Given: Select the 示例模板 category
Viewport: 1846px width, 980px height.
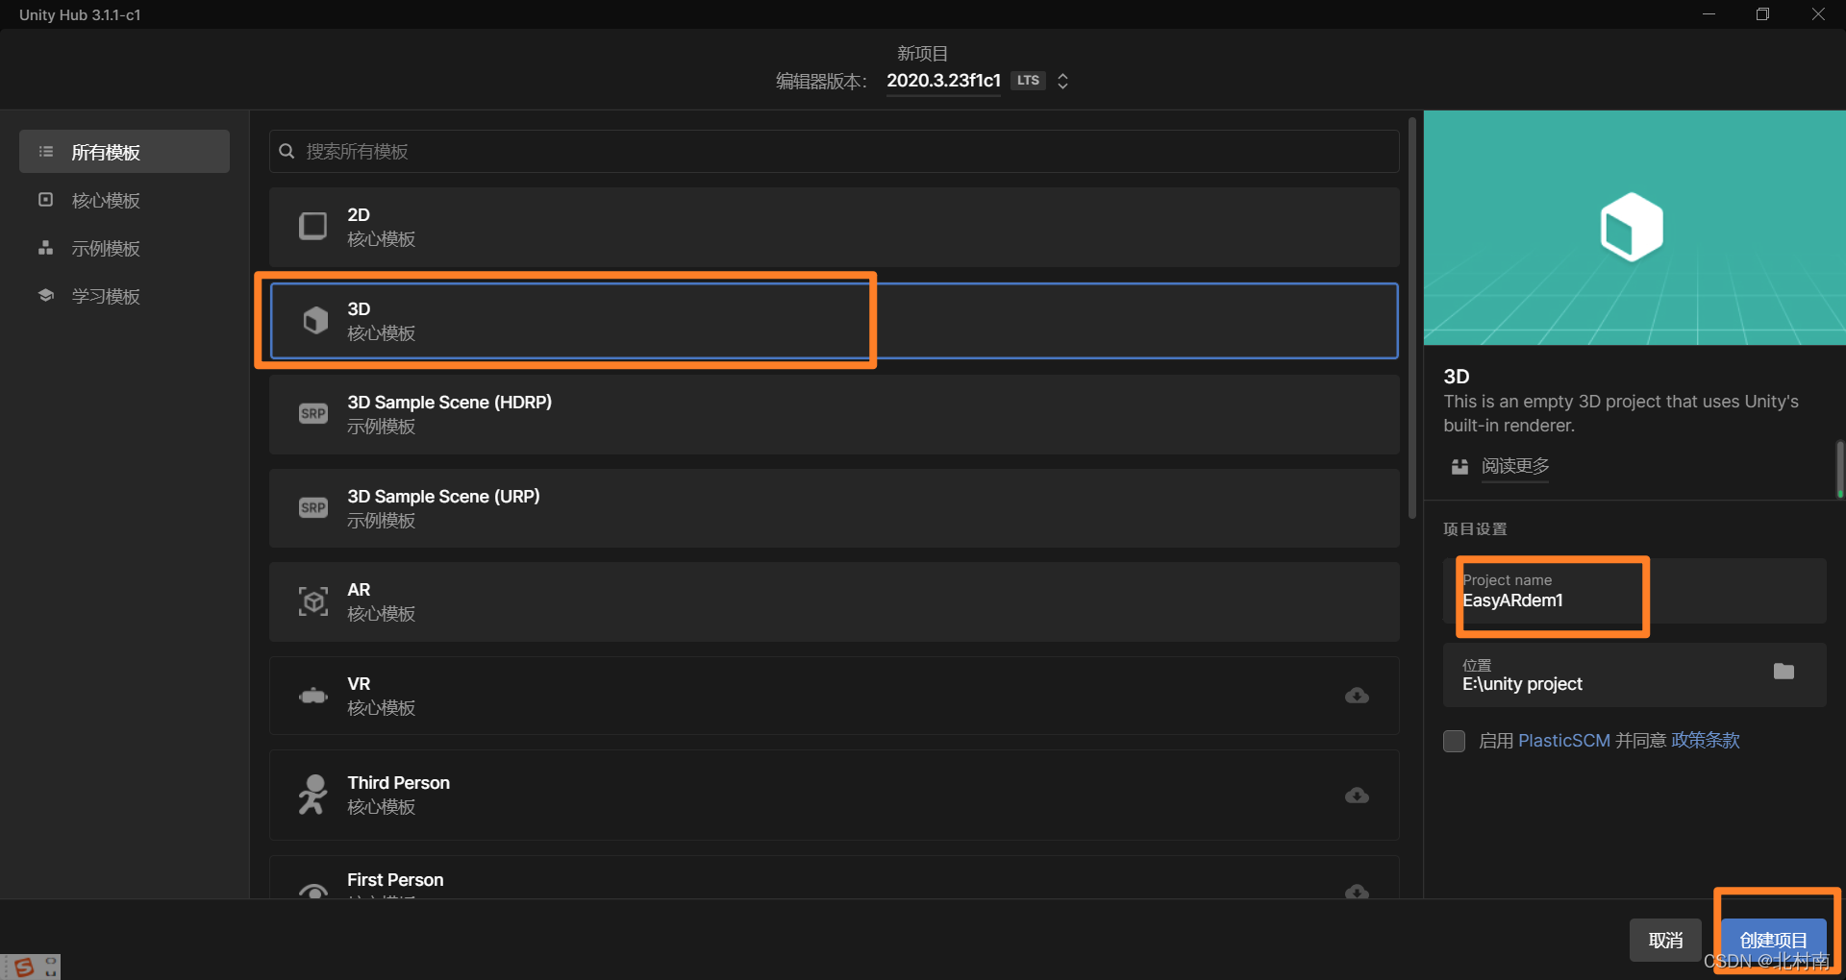Looking at the screenshot, I should coord(124,248).
